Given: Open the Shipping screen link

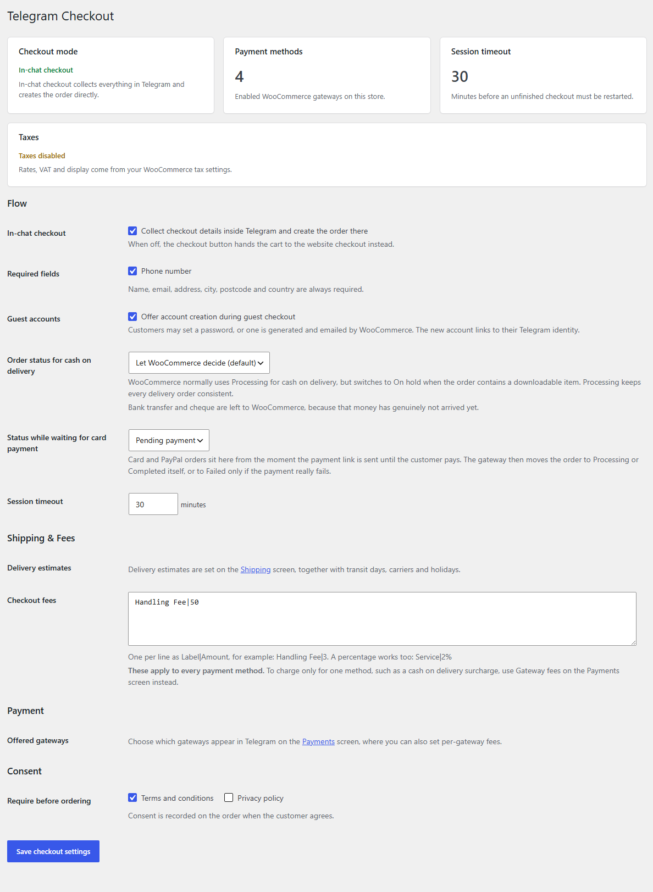Looking at the screenshot, I should (x=256, y=569).
